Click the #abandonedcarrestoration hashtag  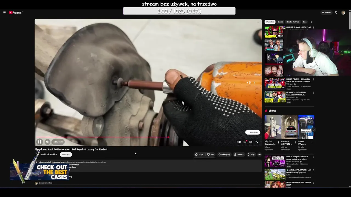[x=75, y=162]
